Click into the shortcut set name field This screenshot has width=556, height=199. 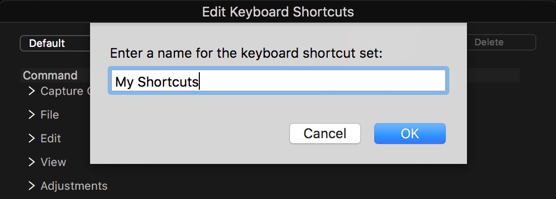pos(279,80)
